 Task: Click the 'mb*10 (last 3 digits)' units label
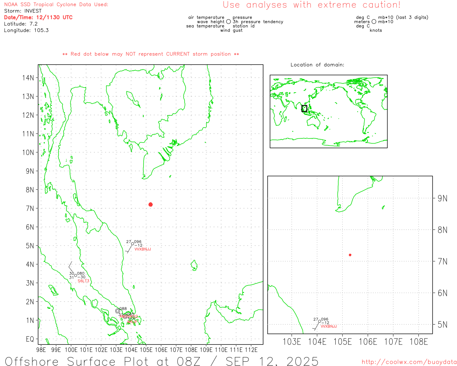403,18
